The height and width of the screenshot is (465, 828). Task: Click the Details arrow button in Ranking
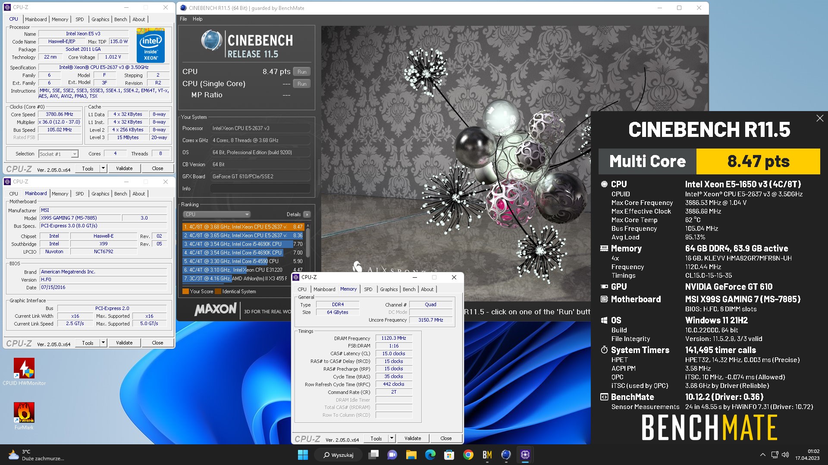tap(307, 214)
